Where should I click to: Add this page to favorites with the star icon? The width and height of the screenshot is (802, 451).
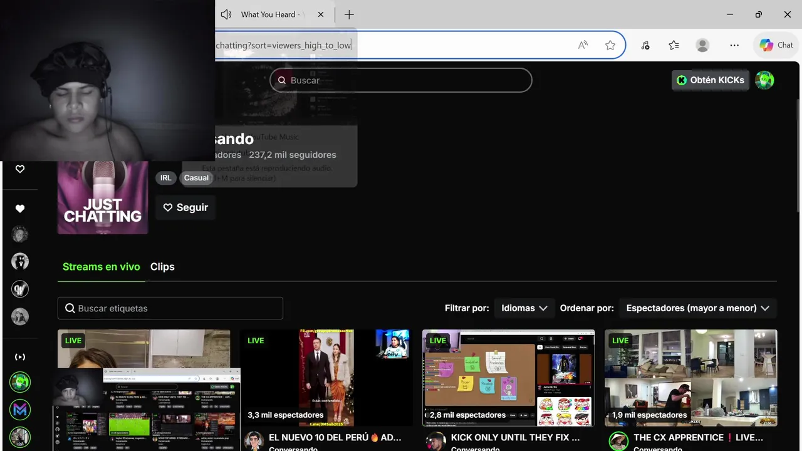pos(610,45)
